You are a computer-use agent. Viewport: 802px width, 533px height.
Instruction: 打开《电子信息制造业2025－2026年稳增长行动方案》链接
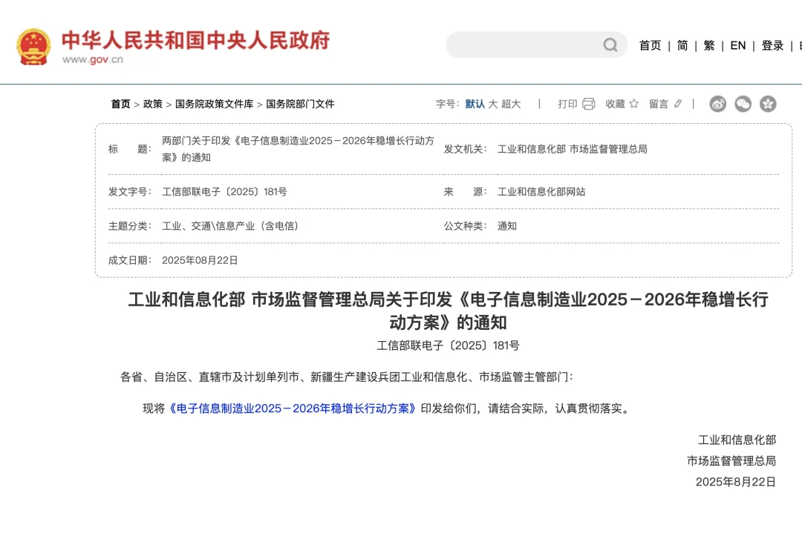(x=293, y=408)
